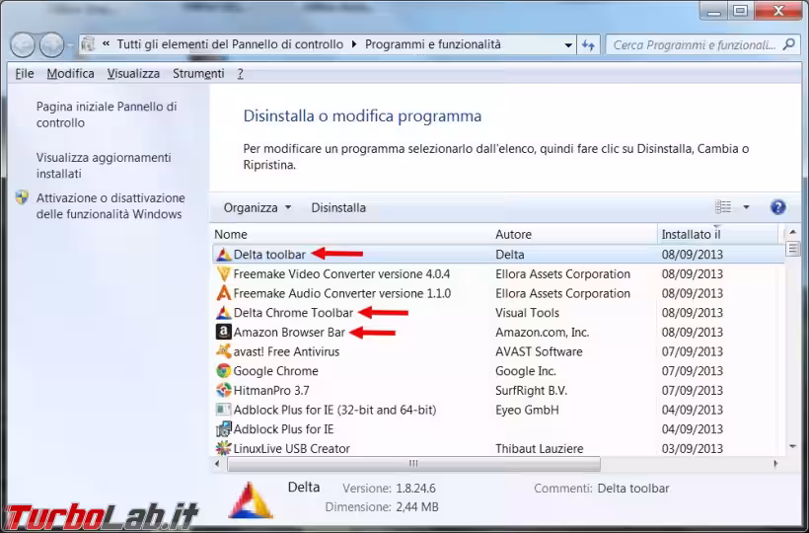This screenshot has height=533, width=809.
Task: Click Programmi e funzionalità breadcrumb
Action: (x=433, y=44)
